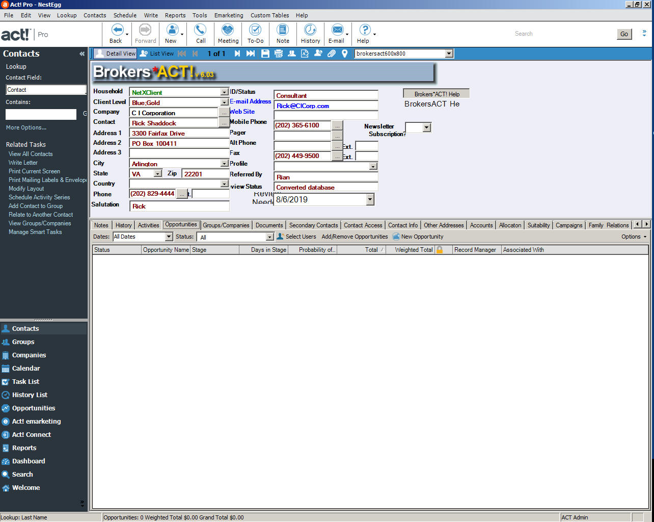Open Act! emarketing in navigation pane

[x=36, y=422]
